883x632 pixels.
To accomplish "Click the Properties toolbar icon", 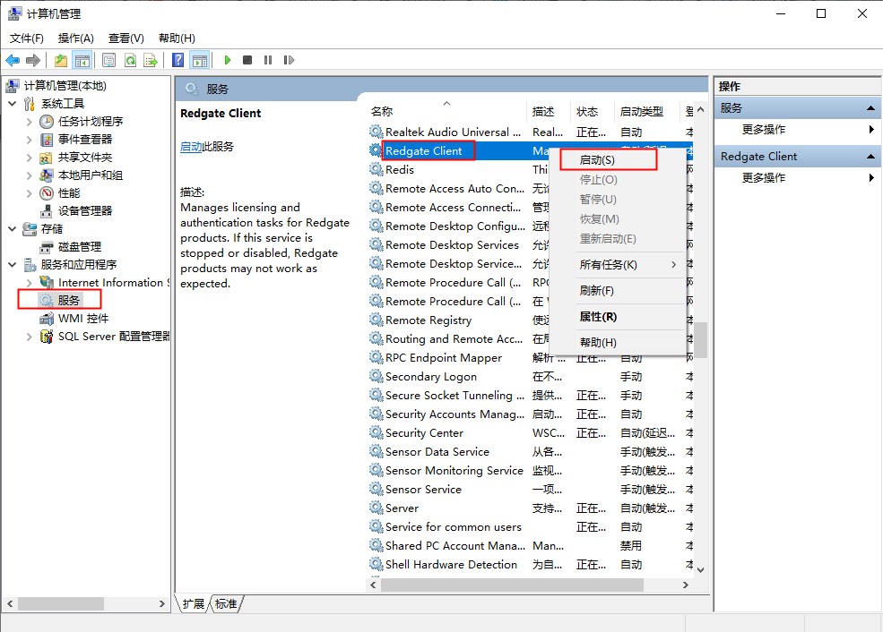I will 108,60.
